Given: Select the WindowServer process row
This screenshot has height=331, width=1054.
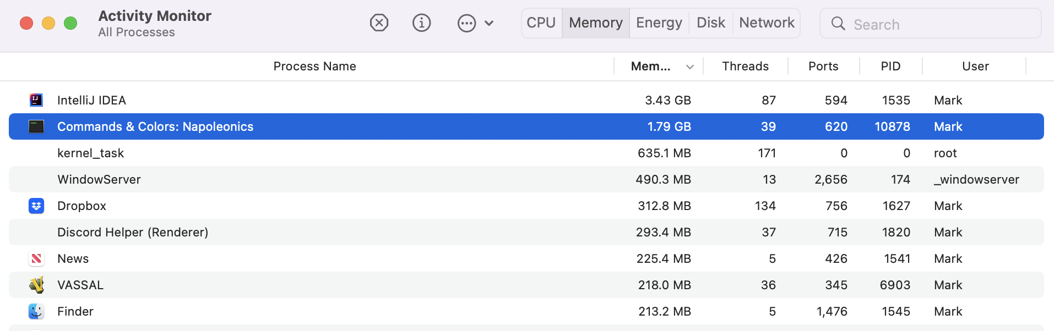Looking at the screenshot, I should point(526,179).
